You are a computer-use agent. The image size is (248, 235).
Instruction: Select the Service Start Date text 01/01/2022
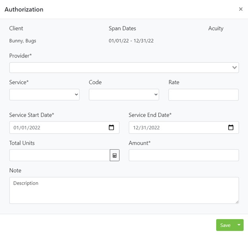(27, 127)
